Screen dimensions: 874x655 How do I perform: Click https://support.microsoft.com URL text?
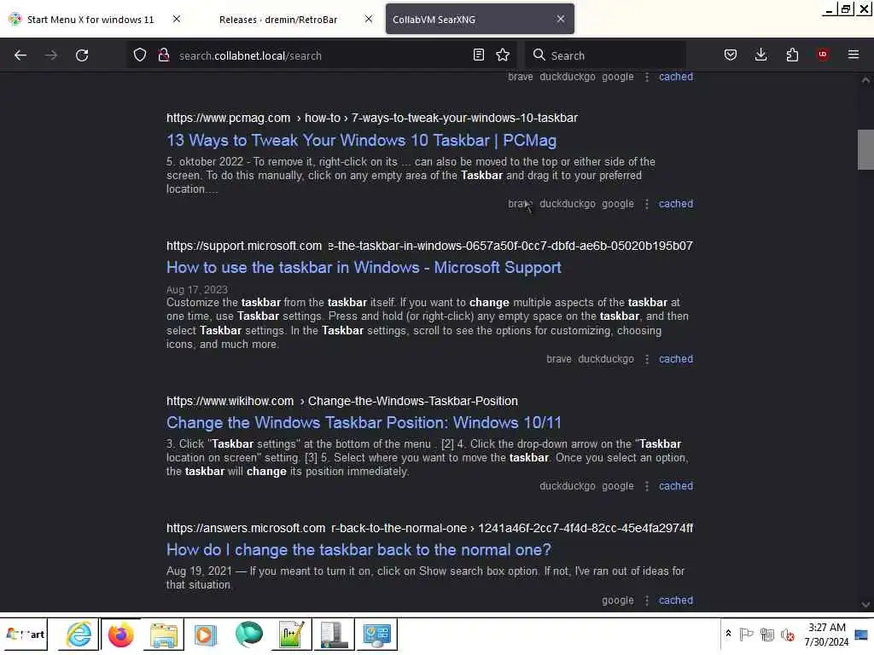[x=243, y=246]
